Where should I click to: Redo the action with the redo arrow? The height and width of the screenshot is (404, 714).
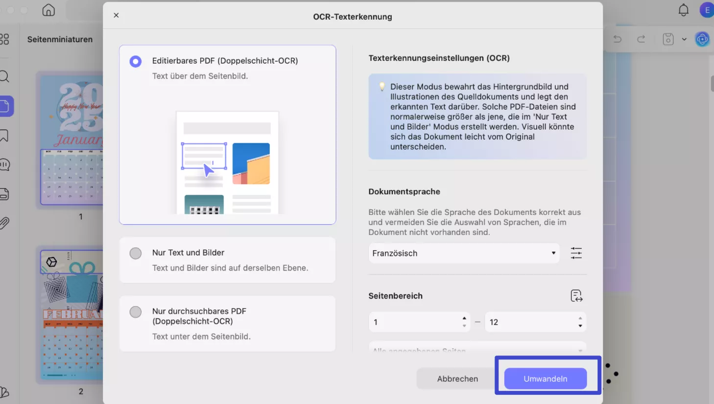[641, 39]
